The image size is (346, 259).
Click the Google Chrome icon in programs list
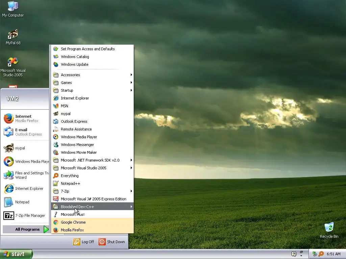tap(56, 222)
